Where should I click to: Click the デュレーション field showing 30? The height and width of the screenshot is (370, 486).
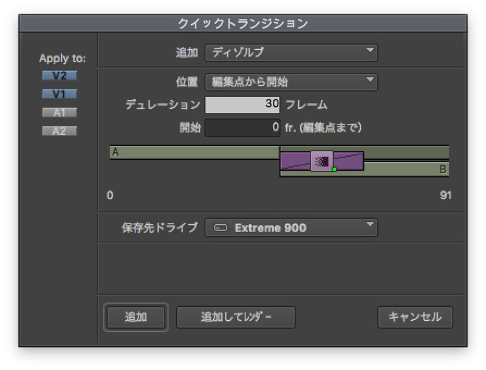click(242, 104)
